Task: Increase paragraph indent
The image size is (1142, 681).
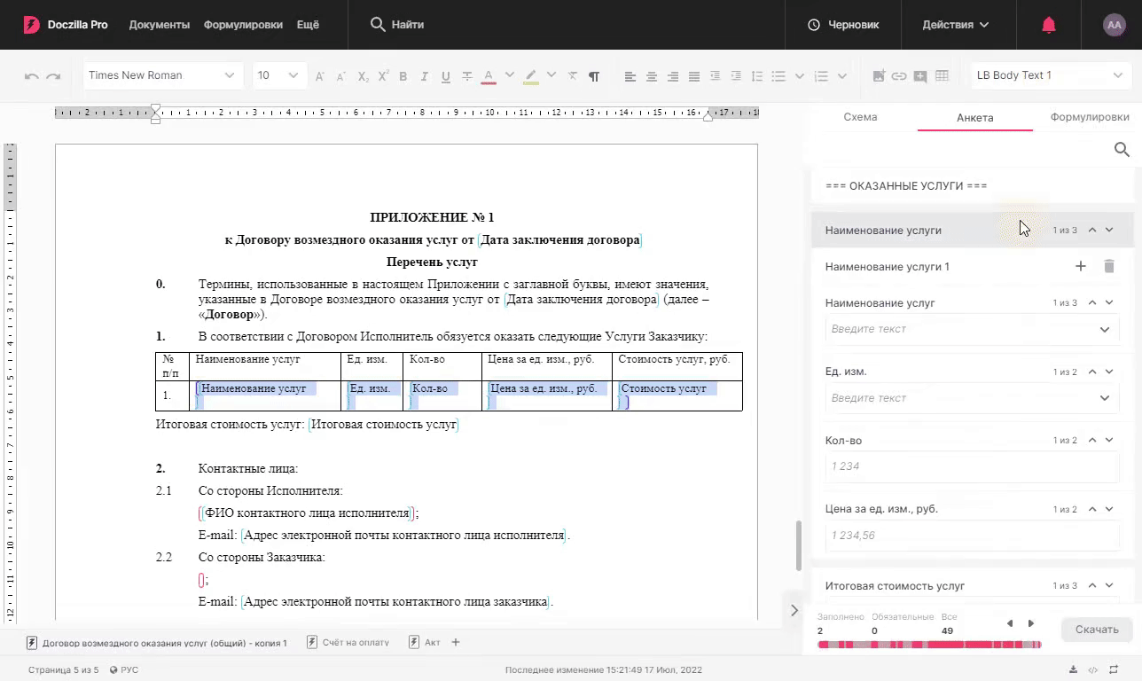Action: click(x=736, y=76)
